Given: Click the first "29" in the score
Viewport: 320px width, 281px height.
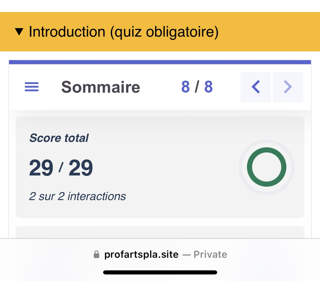Looking at the screenshot, I should [x=41, y=167].
